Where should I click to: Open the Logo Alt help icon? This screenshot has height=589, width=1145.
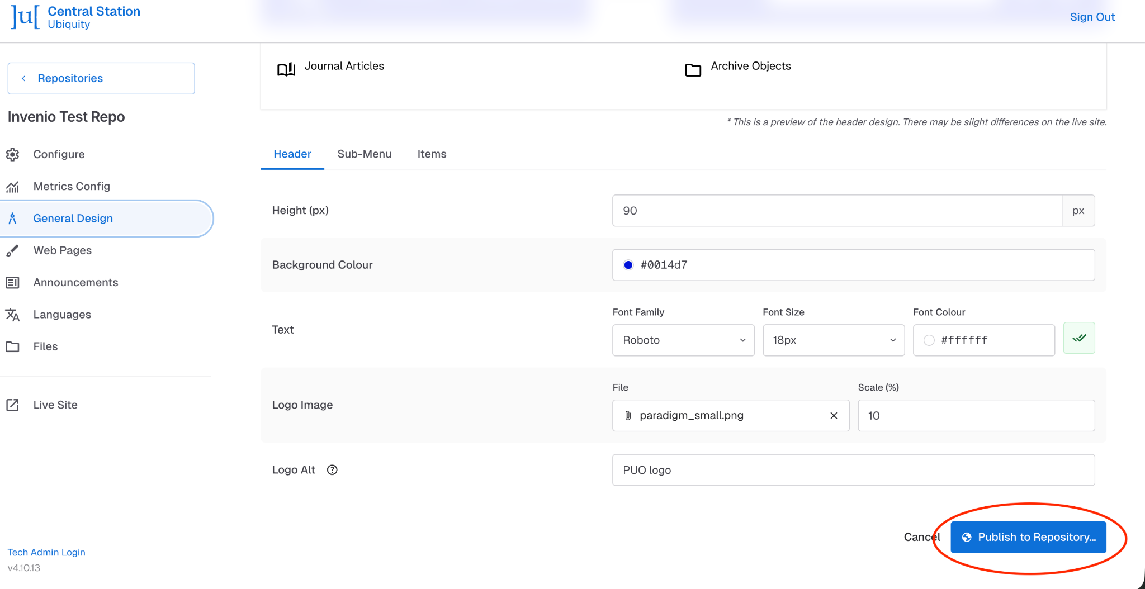332,470
